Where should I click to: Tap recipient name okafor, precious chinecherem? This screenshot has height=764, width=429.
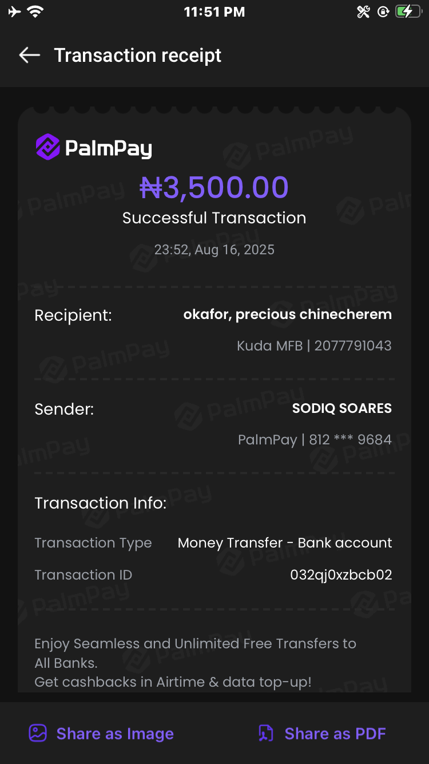coord(287,314)
